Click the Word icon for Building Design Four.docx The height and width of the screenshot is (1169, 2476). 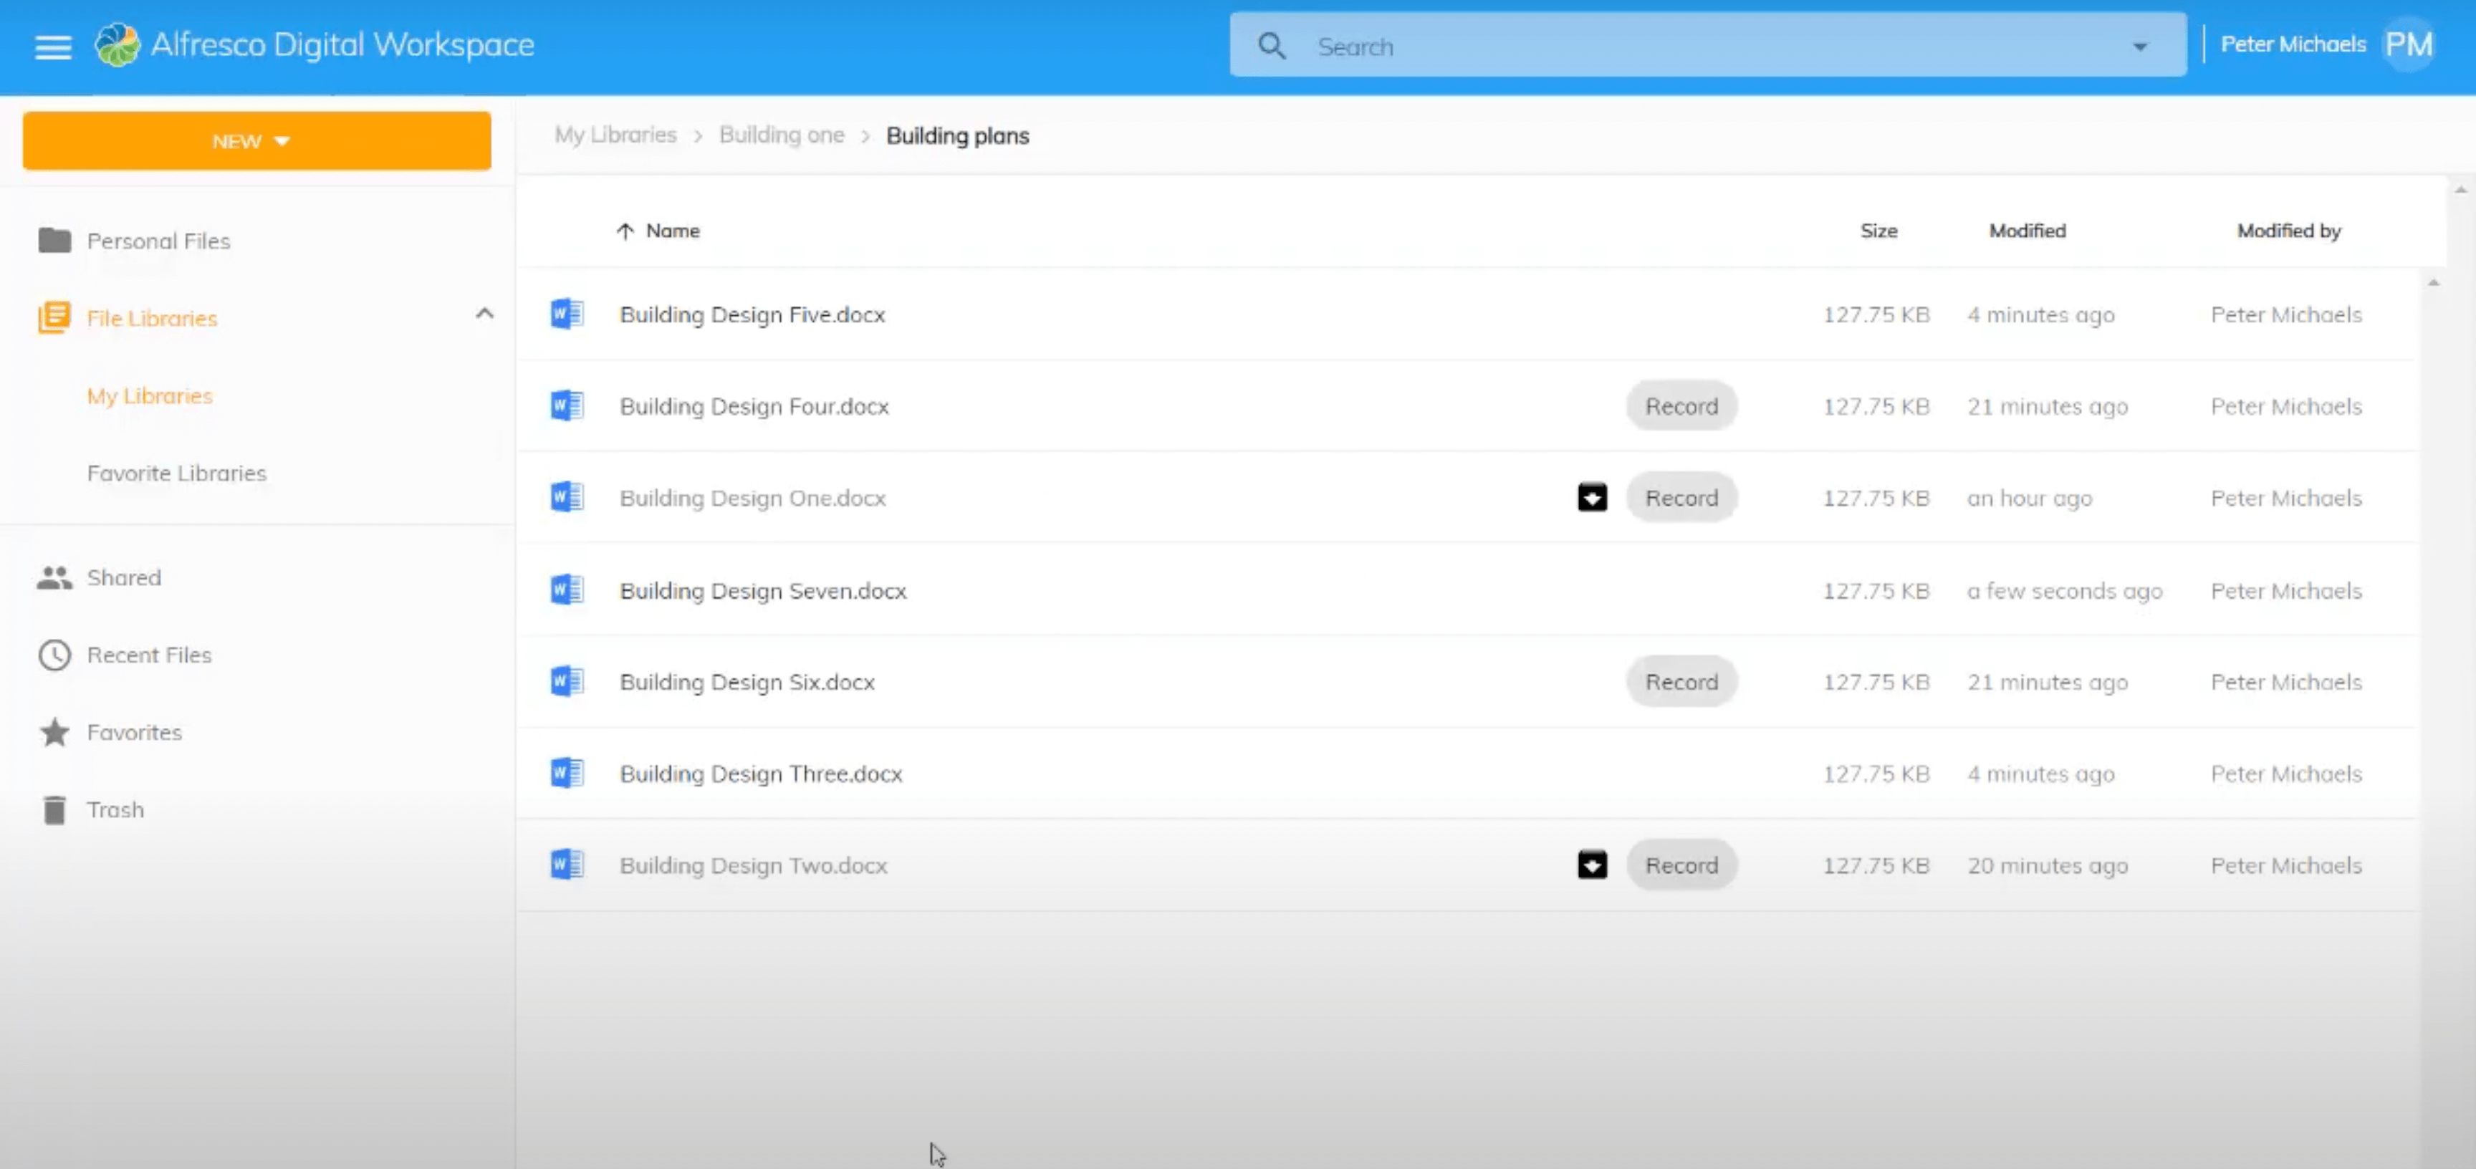point(567,405)
